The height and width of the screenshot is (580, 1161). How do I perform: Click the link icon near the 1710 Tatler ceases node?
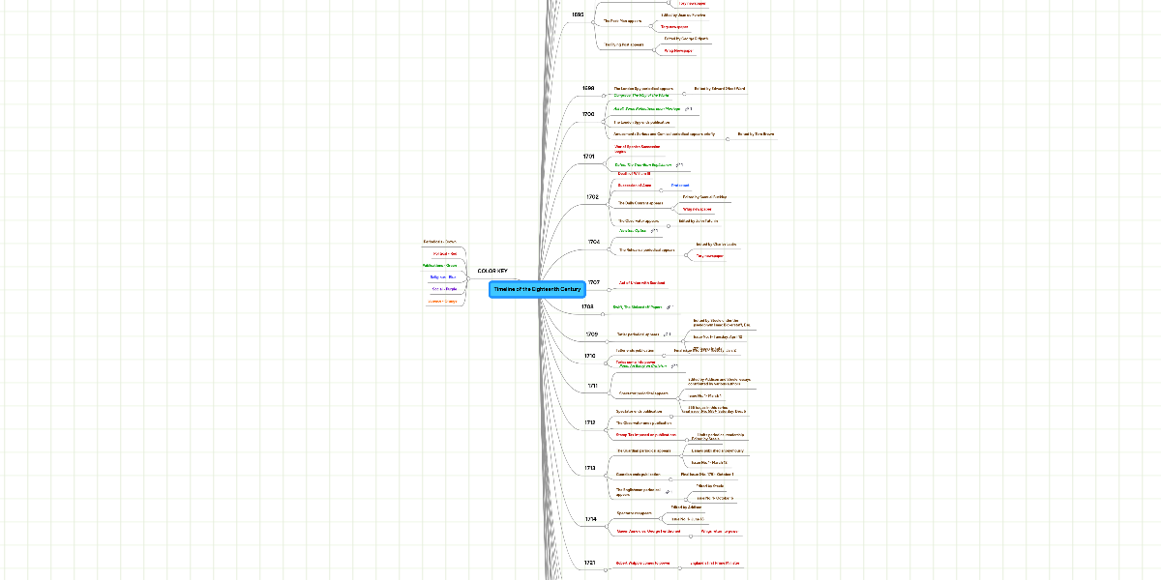tap(664, 356)
